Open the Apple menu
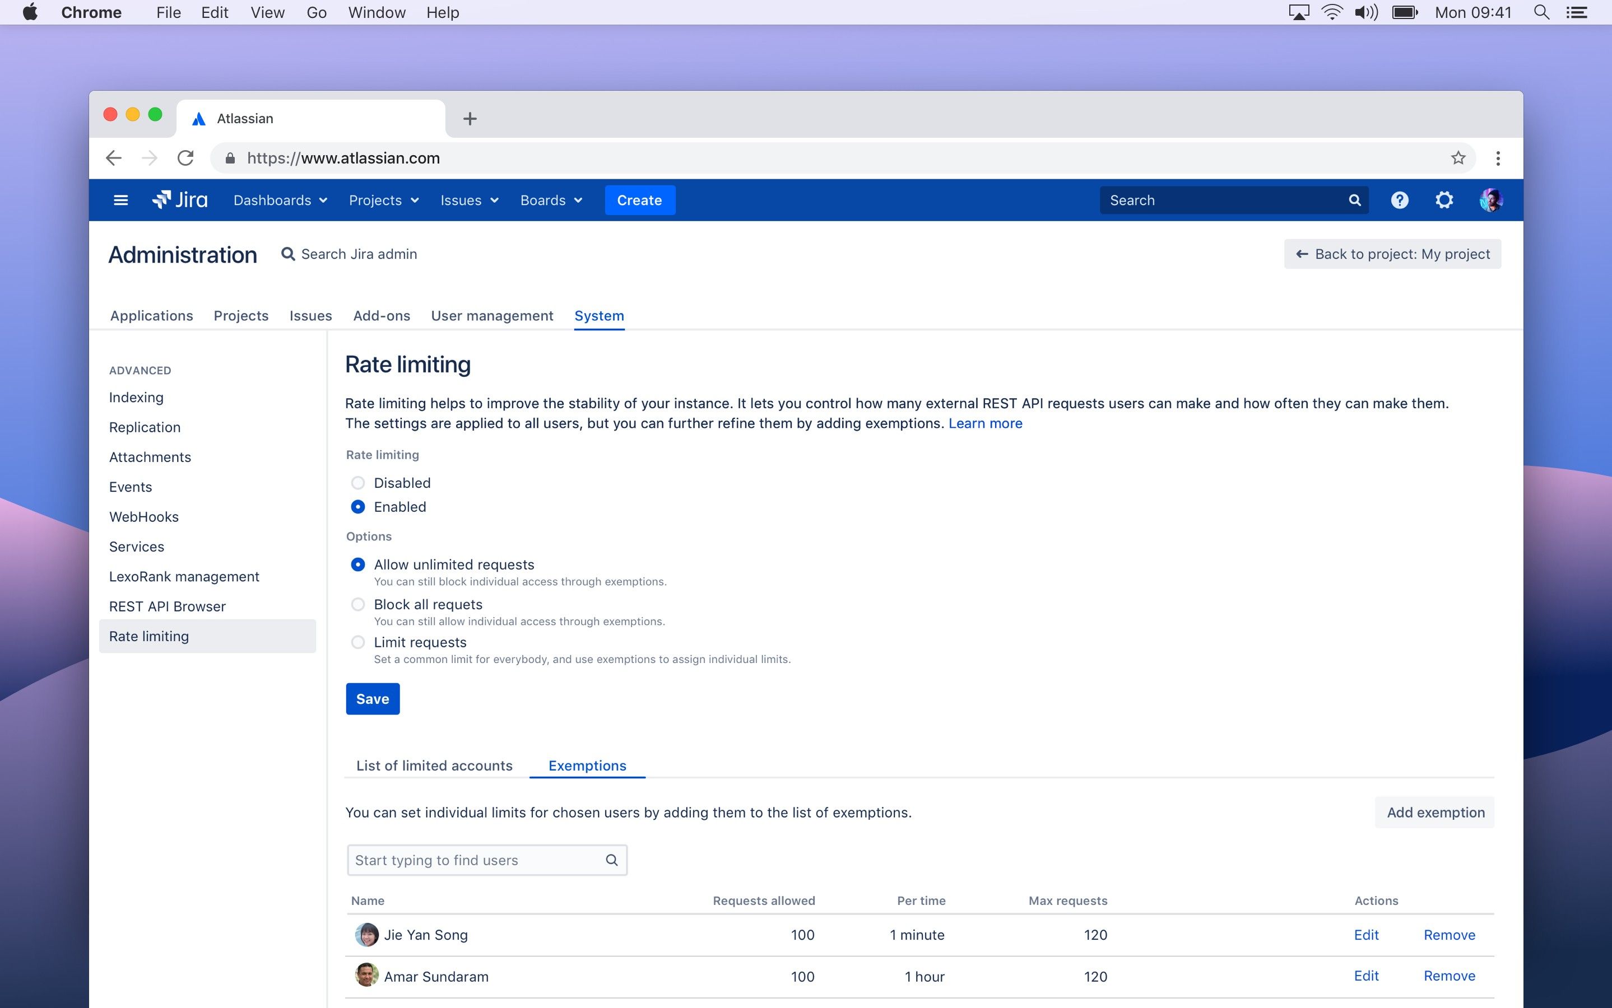Viewport: 1612px width, 1008px height. tap(30, 12)
